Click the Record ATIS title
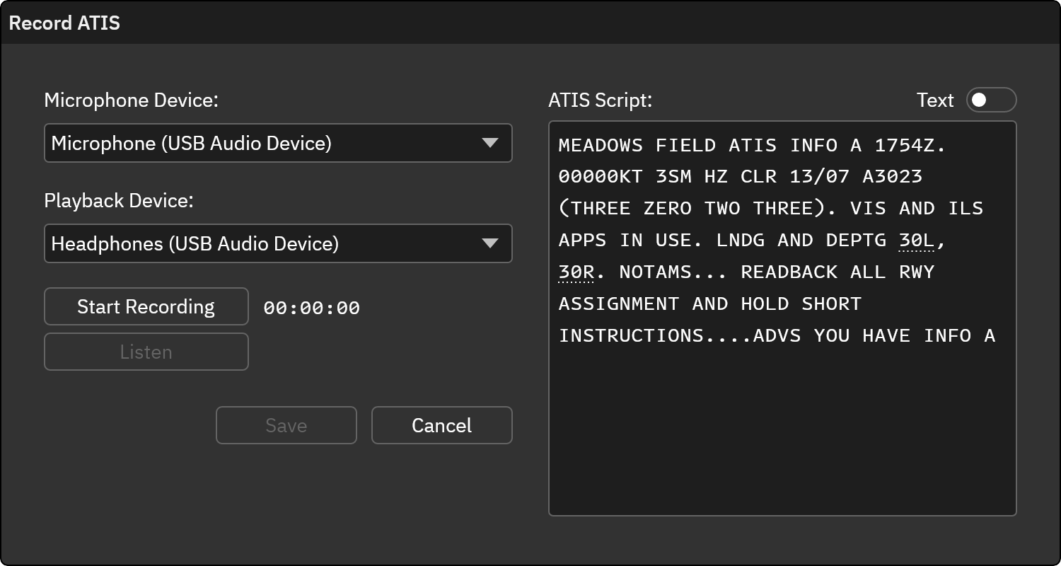The width and height of the screenshot is (1061, 566). [x=64, y=23]
